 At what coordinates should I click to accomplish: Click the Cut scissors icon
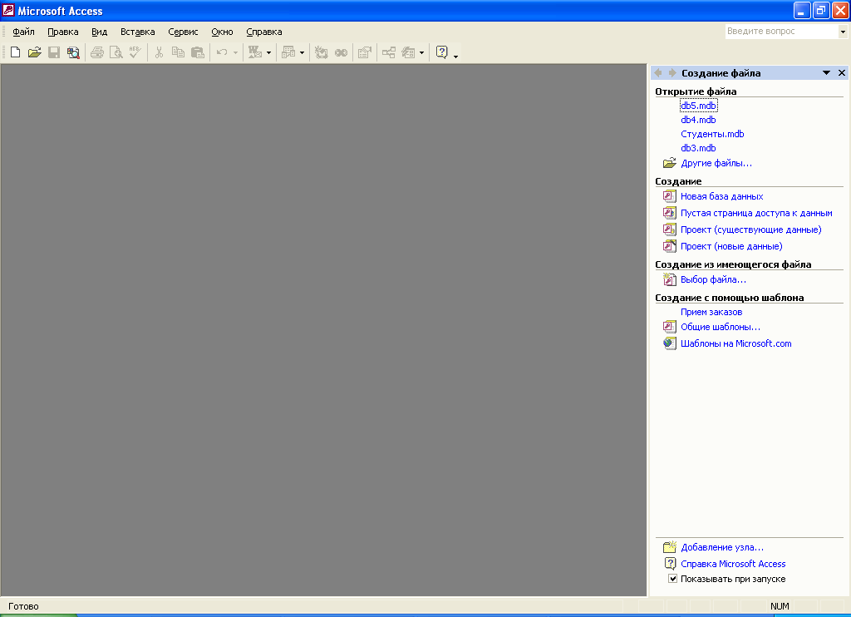(x=159, y=52)
